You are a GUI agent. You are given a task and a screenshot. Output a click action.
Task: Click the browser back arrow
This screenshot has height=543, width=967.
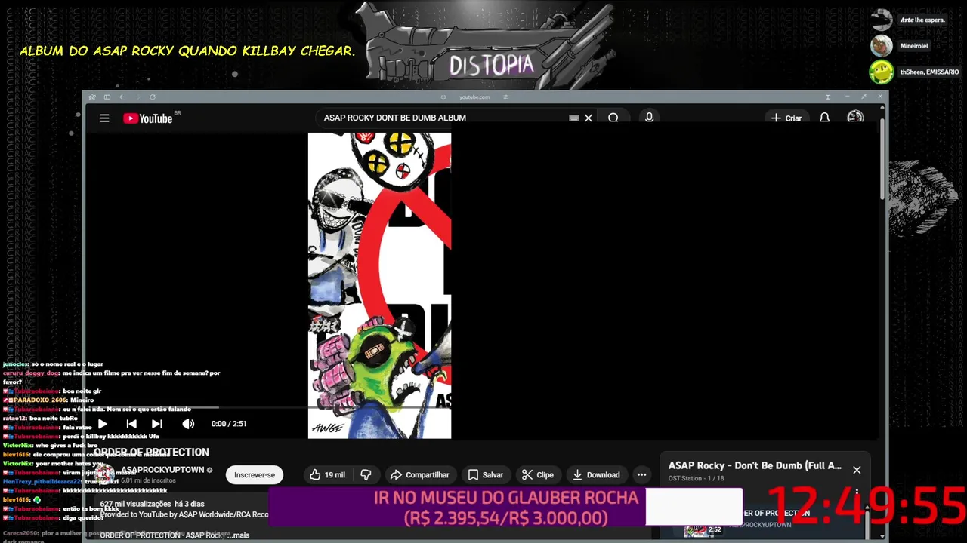[122, 97]
